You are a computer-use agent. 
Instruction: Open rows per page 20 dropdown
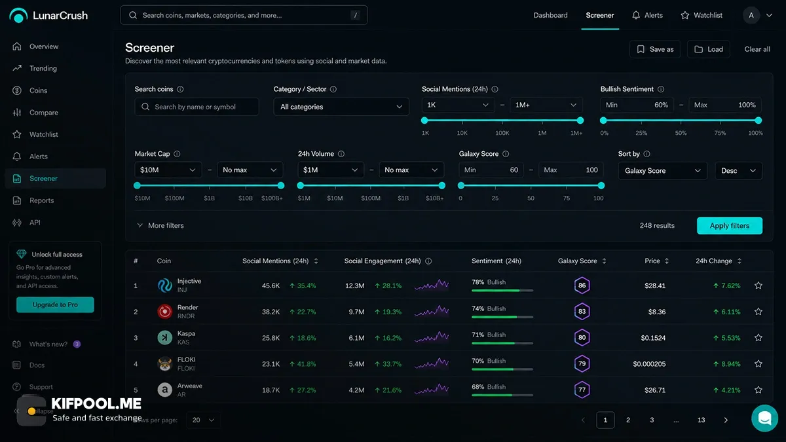[204, 420]
